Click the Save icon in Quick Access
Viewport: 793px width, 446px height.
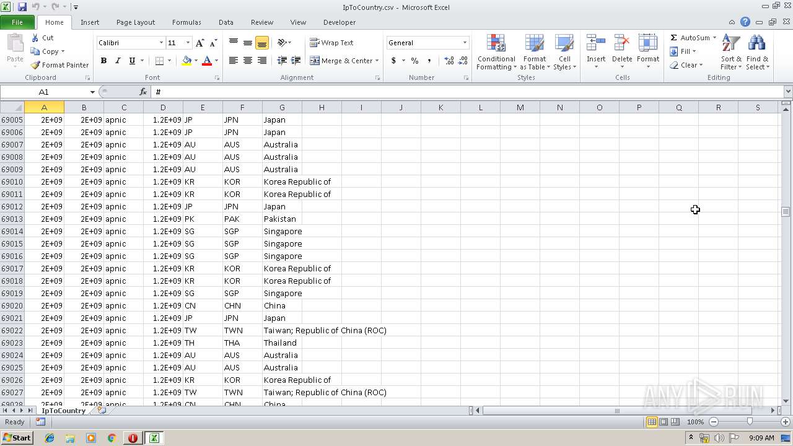22,7
